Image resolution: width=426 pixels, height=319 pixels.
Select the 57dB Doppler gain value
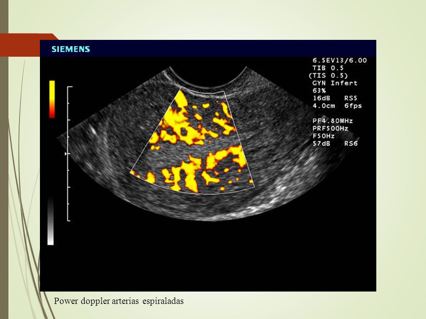[x=321, y=144]
